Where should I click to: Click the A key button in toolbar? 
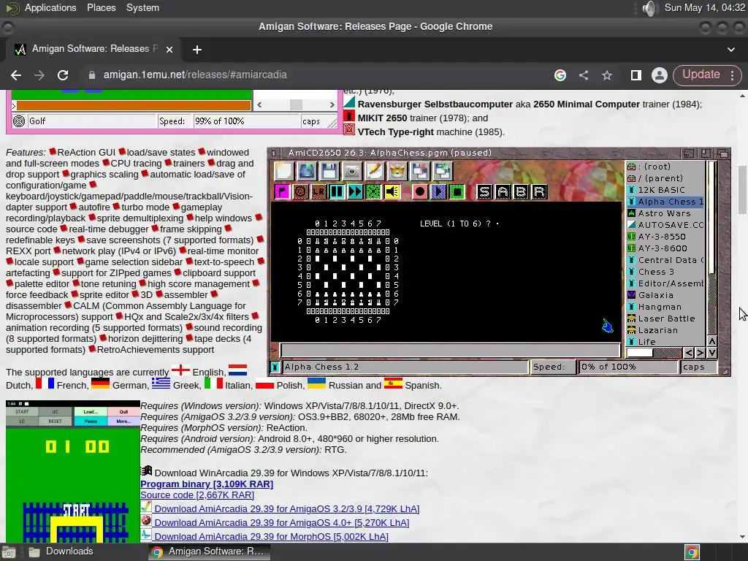(503, 192)
